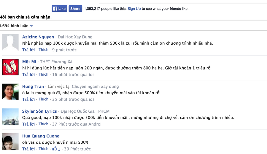The width and height of the screenshot is (267, 154).
Task: Click the Facebook Share button
Action: pyautogui.click(x=75, y=9)
